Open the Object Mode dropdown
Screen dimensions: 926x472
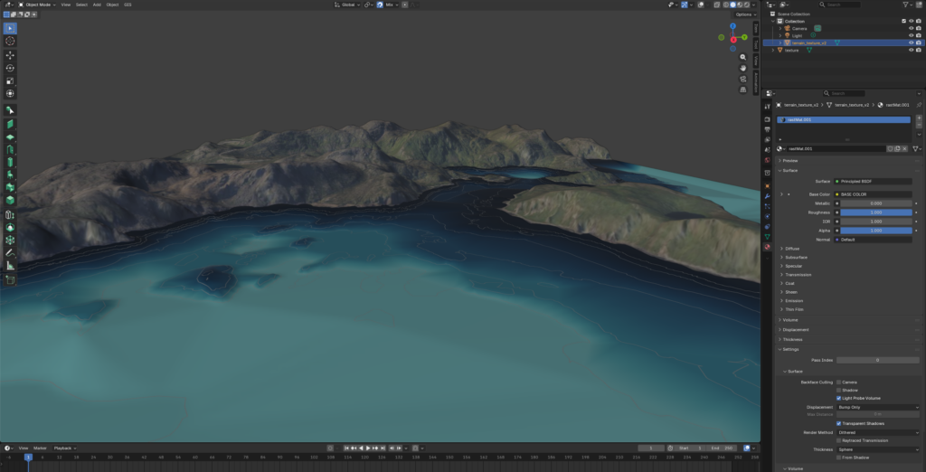coord(37,5)
